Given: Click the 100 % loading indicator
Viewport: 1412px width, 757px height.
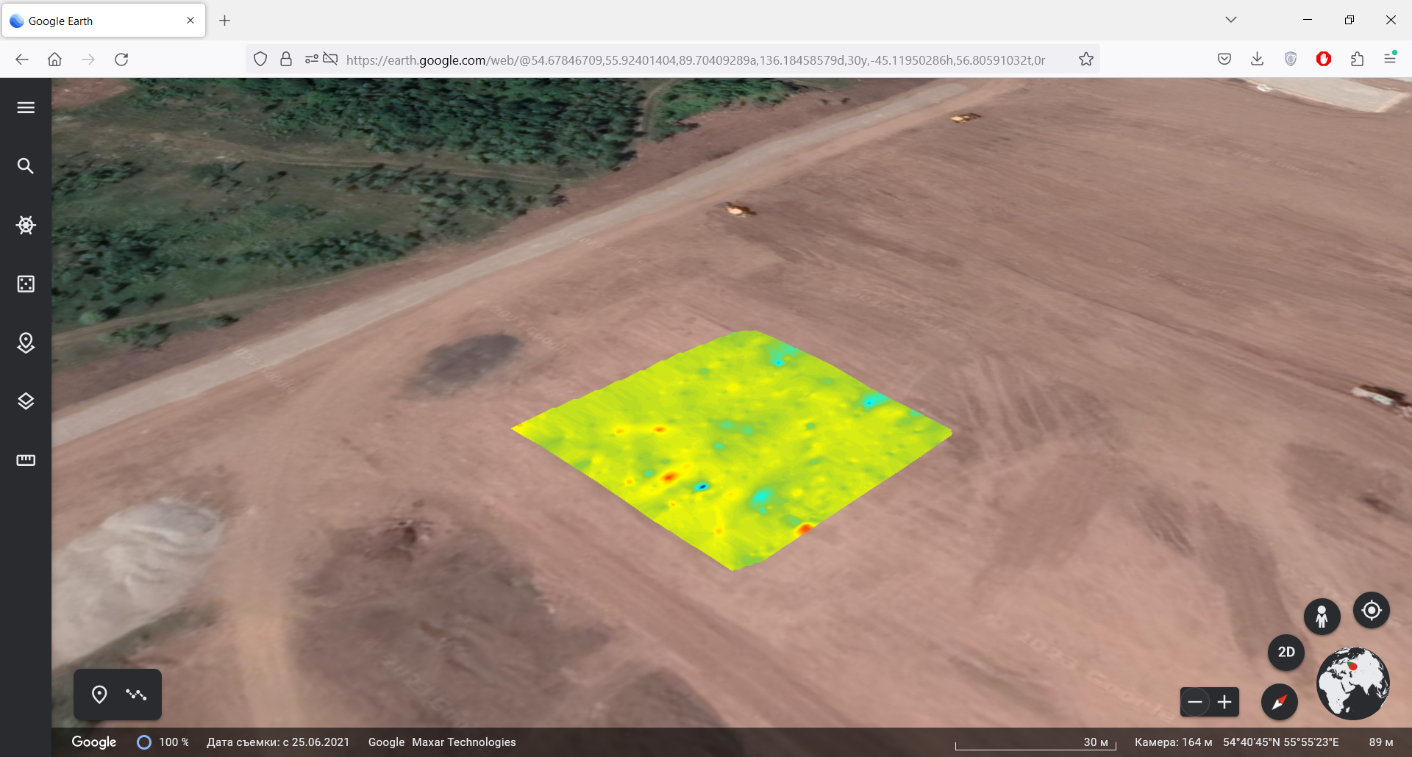Looking at the screenshot, I should [x=163, y=742].
